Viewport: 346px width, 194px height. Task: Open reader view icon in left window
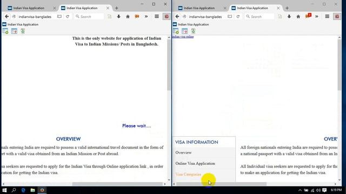tap(59, 17)
